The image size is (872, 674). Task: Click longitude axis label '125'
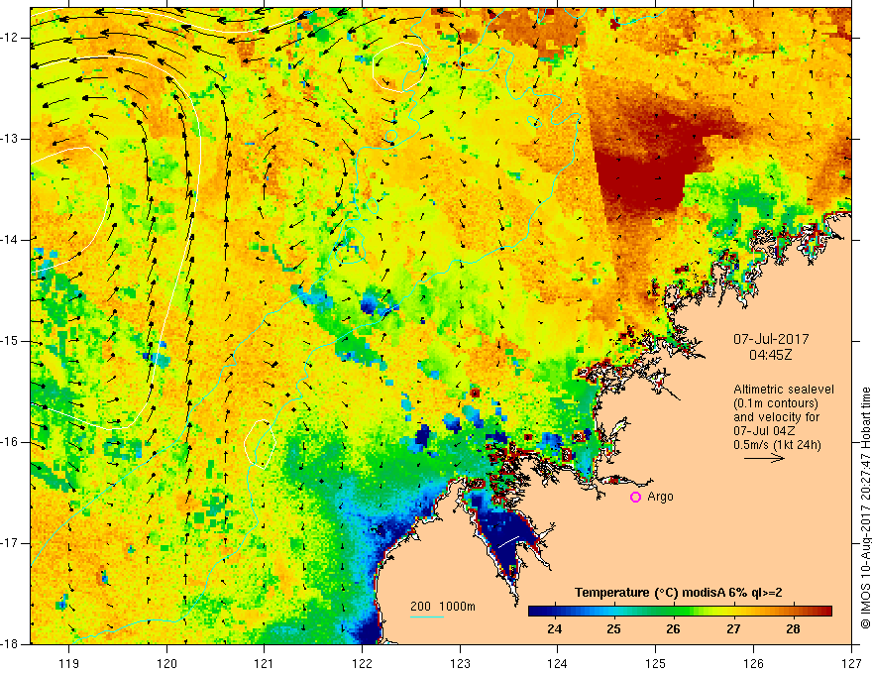pos(655,663)
